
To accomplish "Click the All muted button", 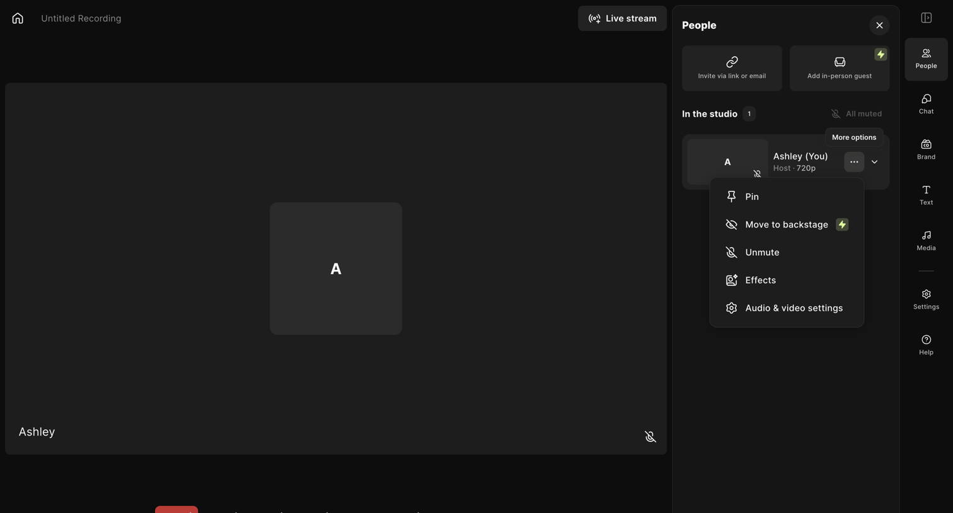I will (x=856, y=114).
